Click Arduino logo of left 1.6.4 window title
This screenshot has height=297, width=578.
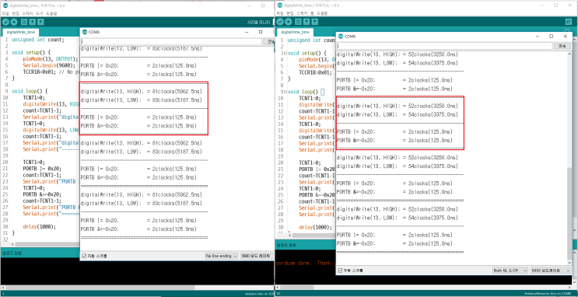tap(5, 5)
